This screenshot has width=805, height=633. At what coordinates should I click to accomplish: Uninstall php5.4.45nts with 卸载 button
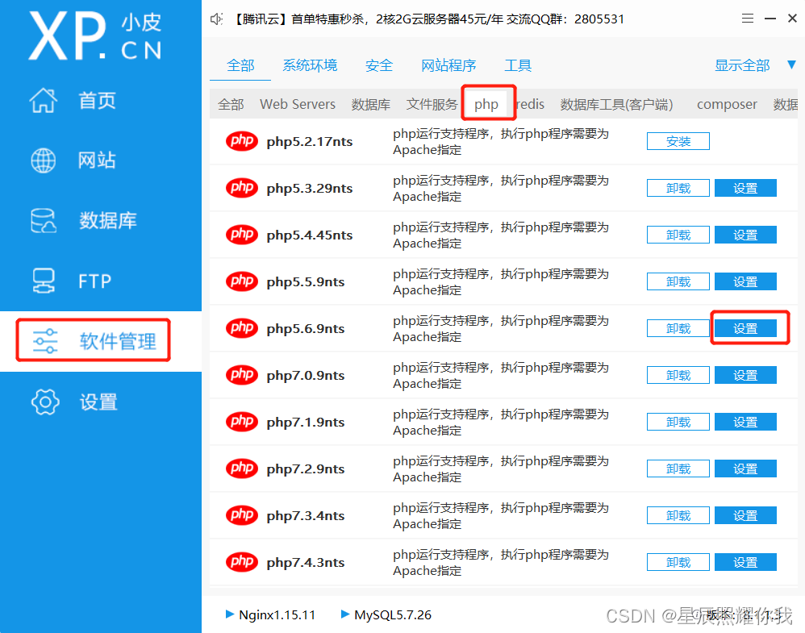tap(678, 235)
